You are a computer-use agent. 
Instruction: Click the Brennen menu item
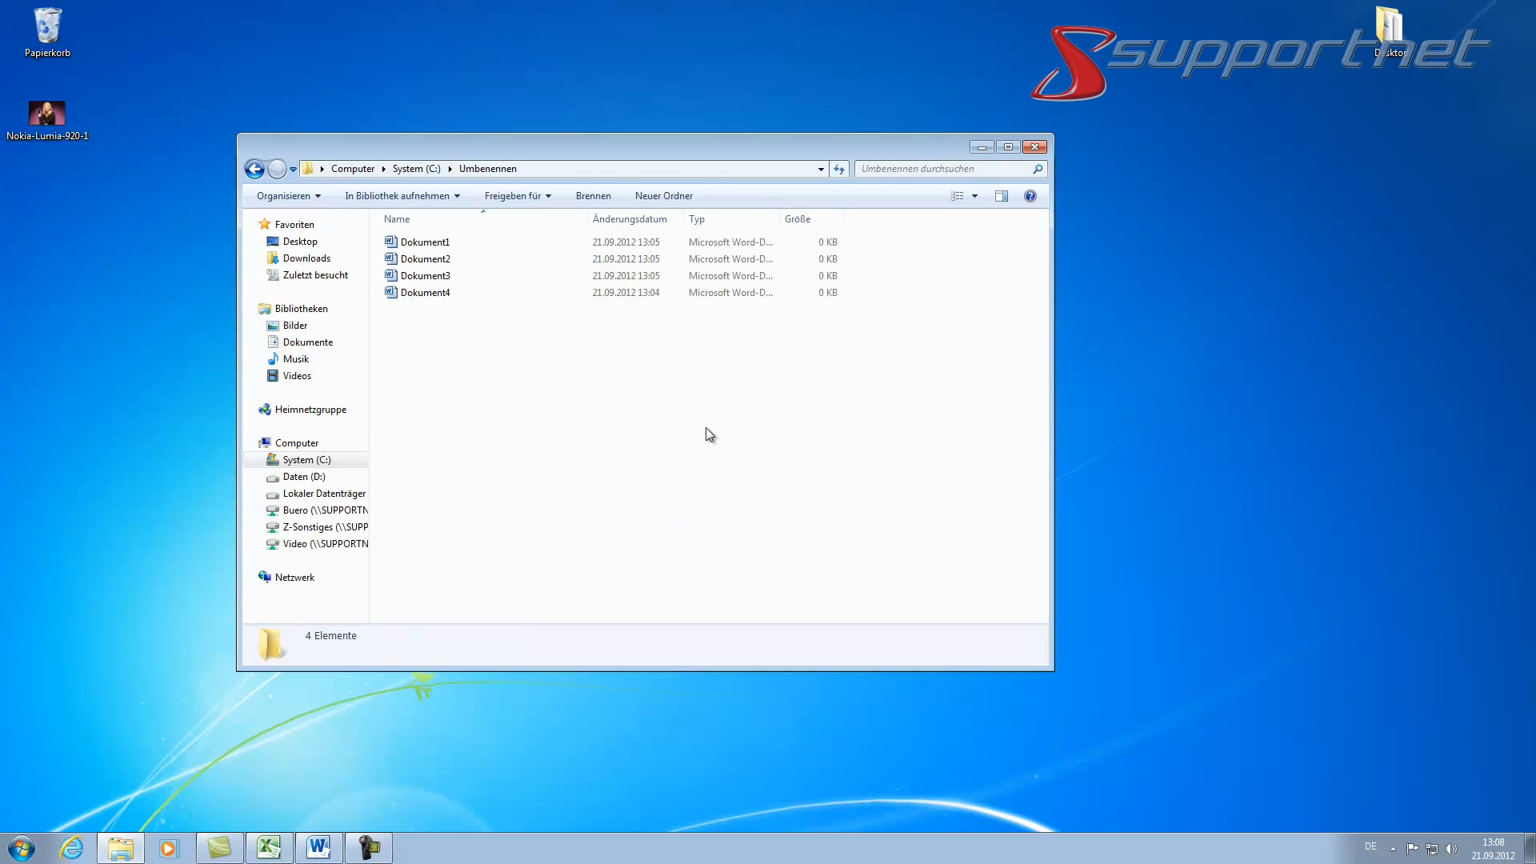point(592,196)
